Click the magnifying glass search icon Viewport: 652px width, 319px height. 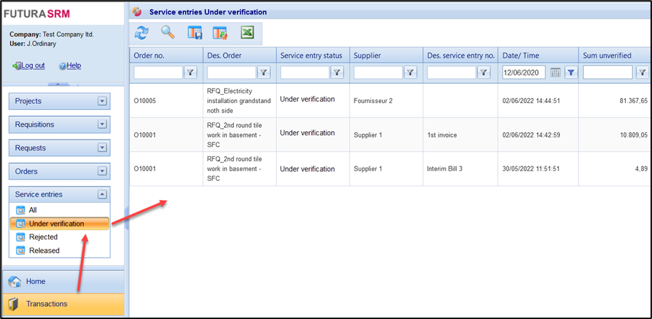tap(168, 32)
